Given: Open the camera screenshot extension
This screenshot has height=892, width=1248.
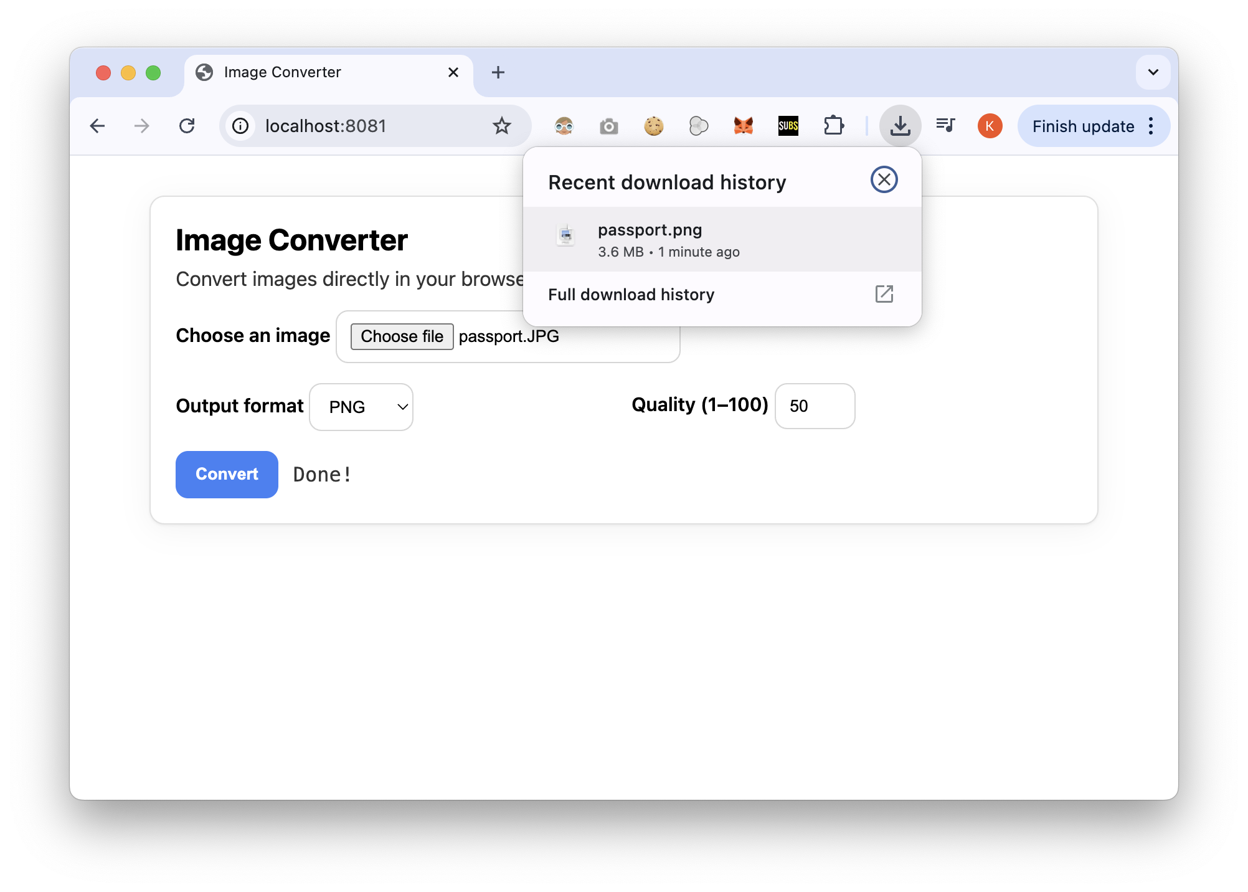Looking at the screenshot, I should 609,126.
